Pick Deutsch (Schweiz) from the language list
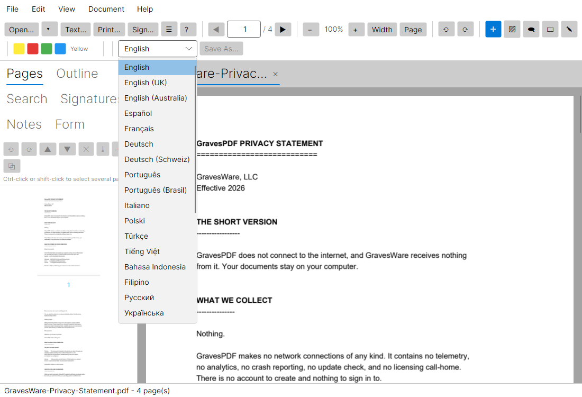582x397 pixels. 157,159
